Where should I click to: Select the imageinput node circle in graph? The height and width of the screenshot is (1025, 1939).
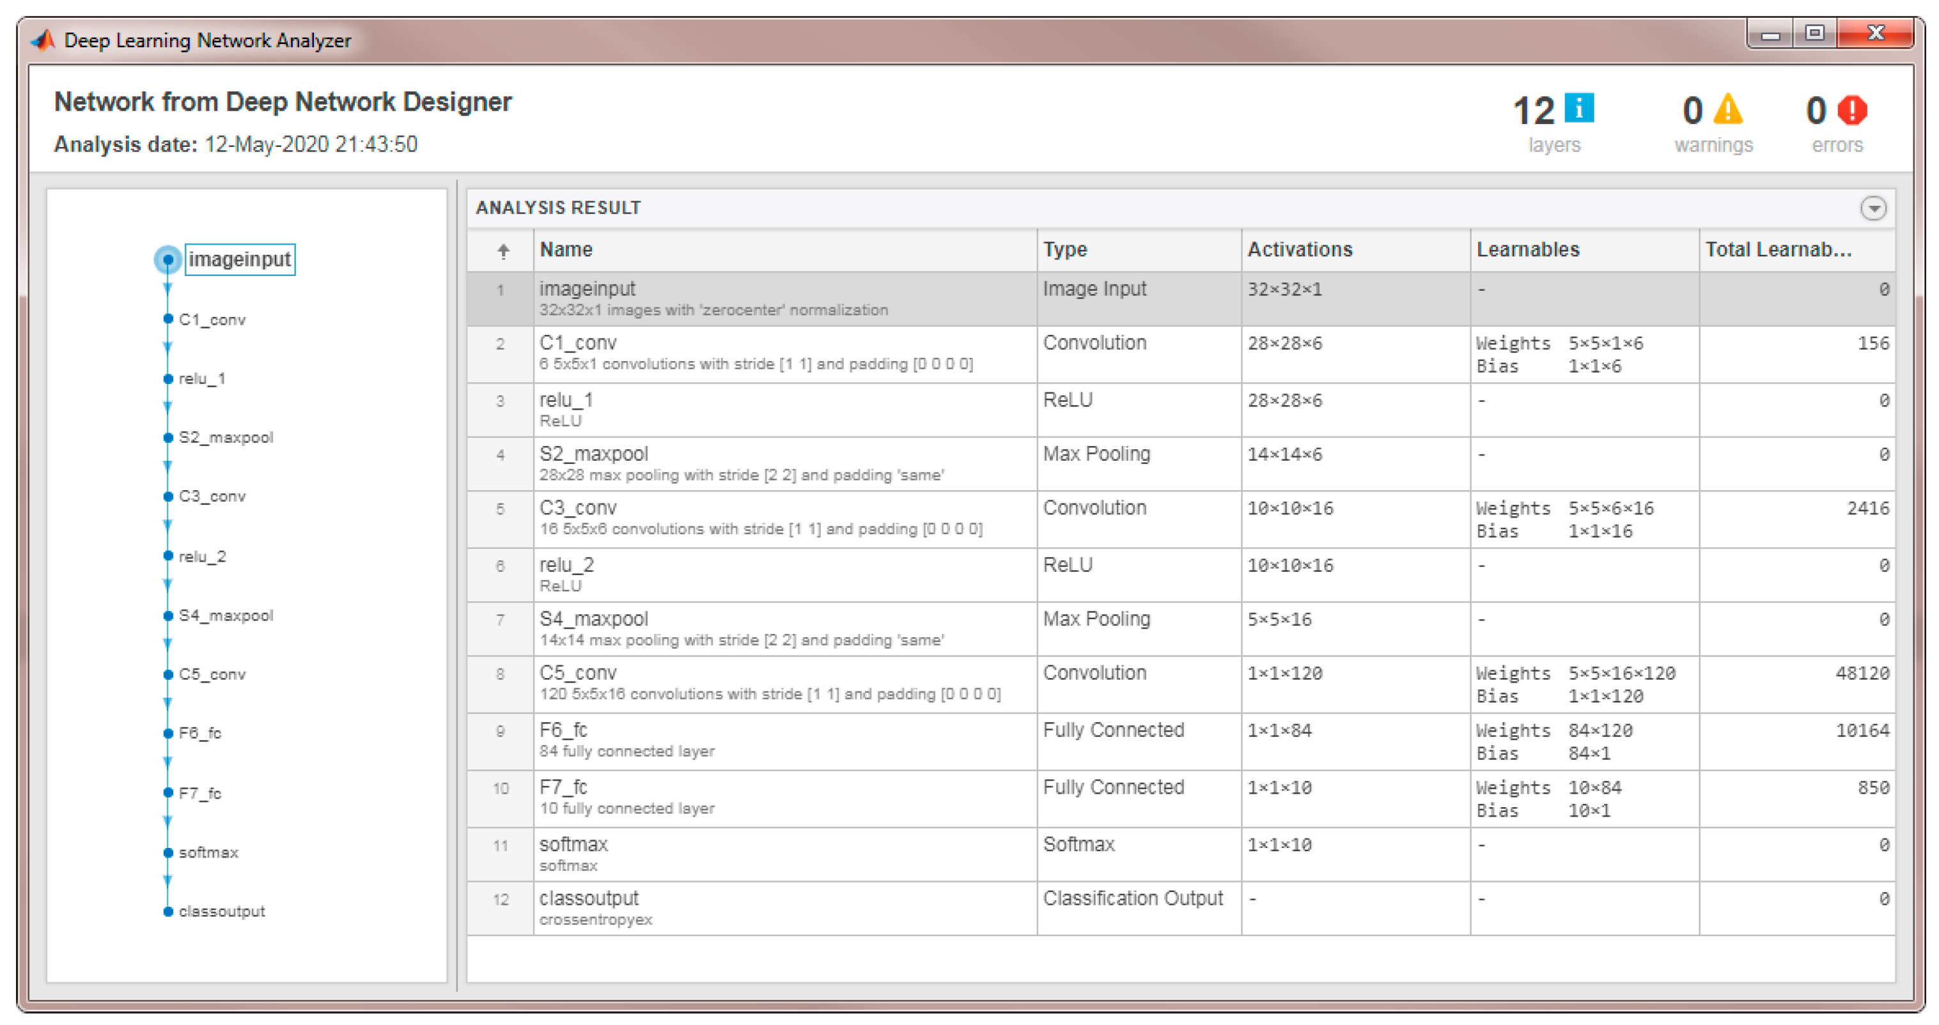click(x=168, y=259)
